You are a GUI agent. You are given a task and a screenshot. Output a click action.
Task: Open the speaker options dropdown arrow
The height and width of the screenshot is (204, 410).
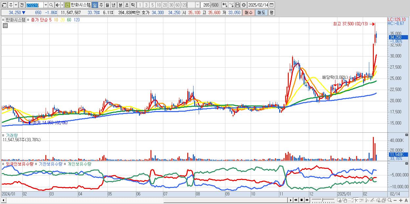coord(62,5)
